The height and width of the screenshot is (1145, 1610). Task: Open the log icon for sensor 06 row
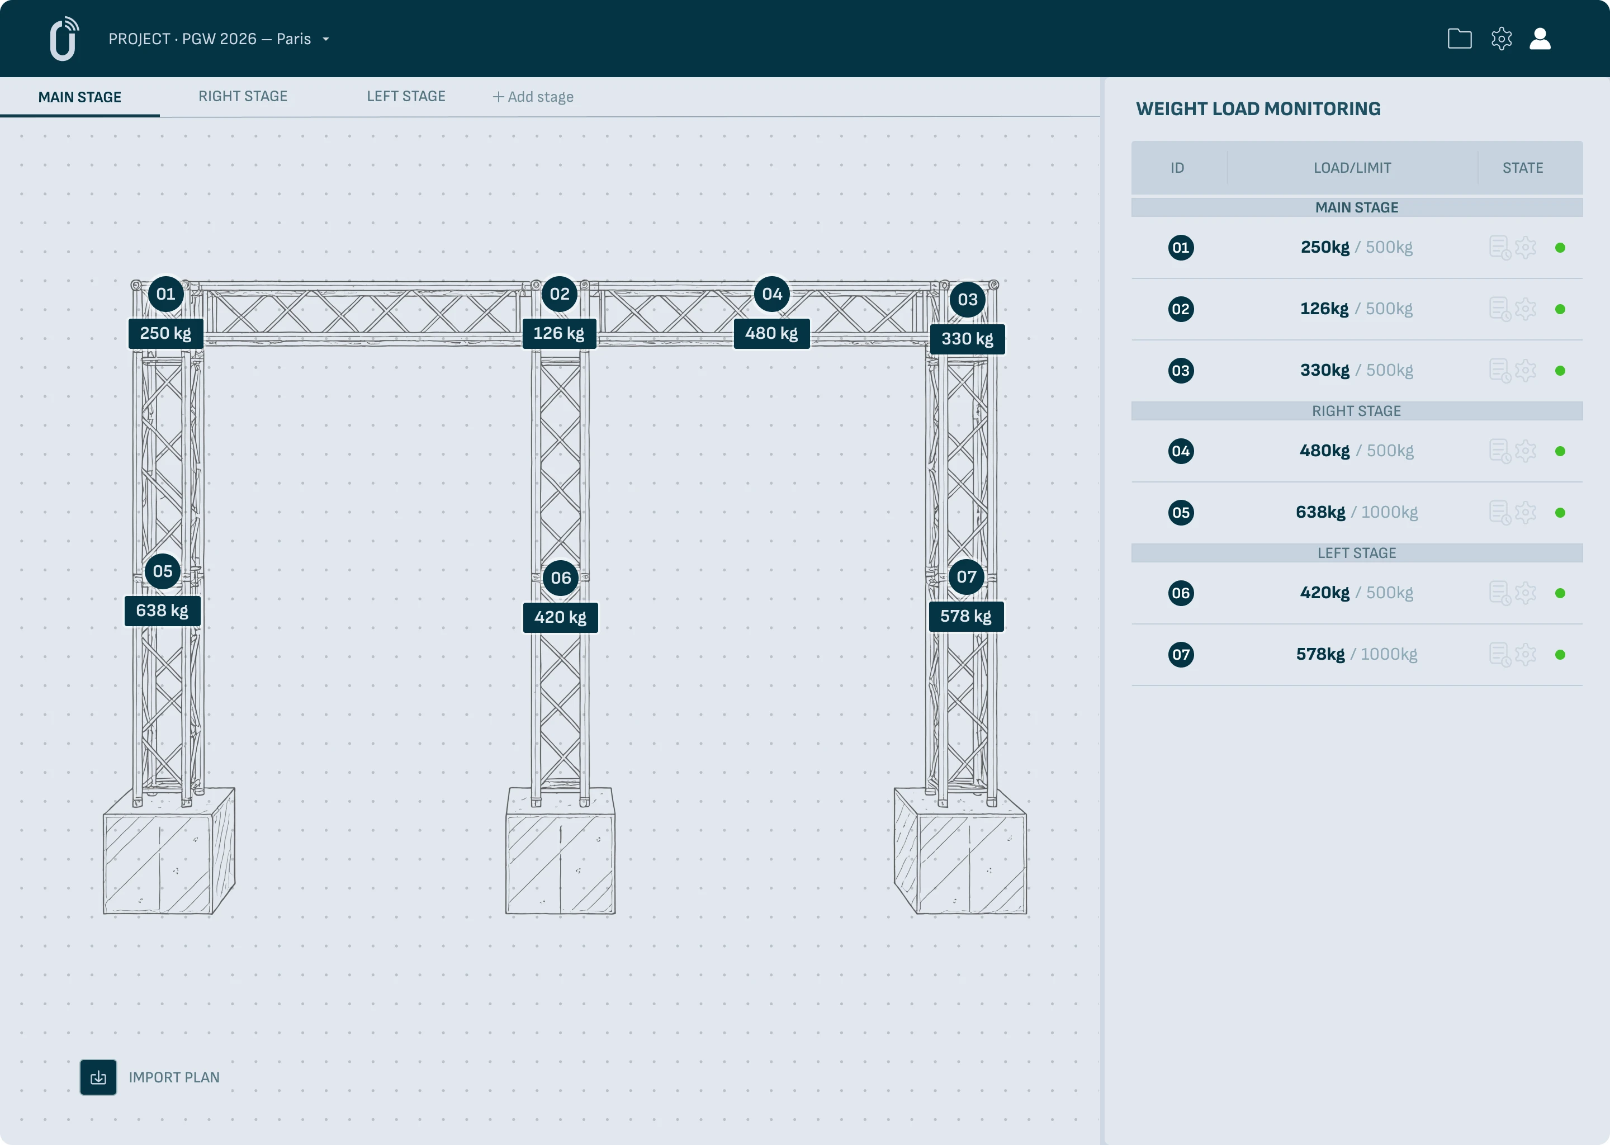click(x=1499, y=593)
